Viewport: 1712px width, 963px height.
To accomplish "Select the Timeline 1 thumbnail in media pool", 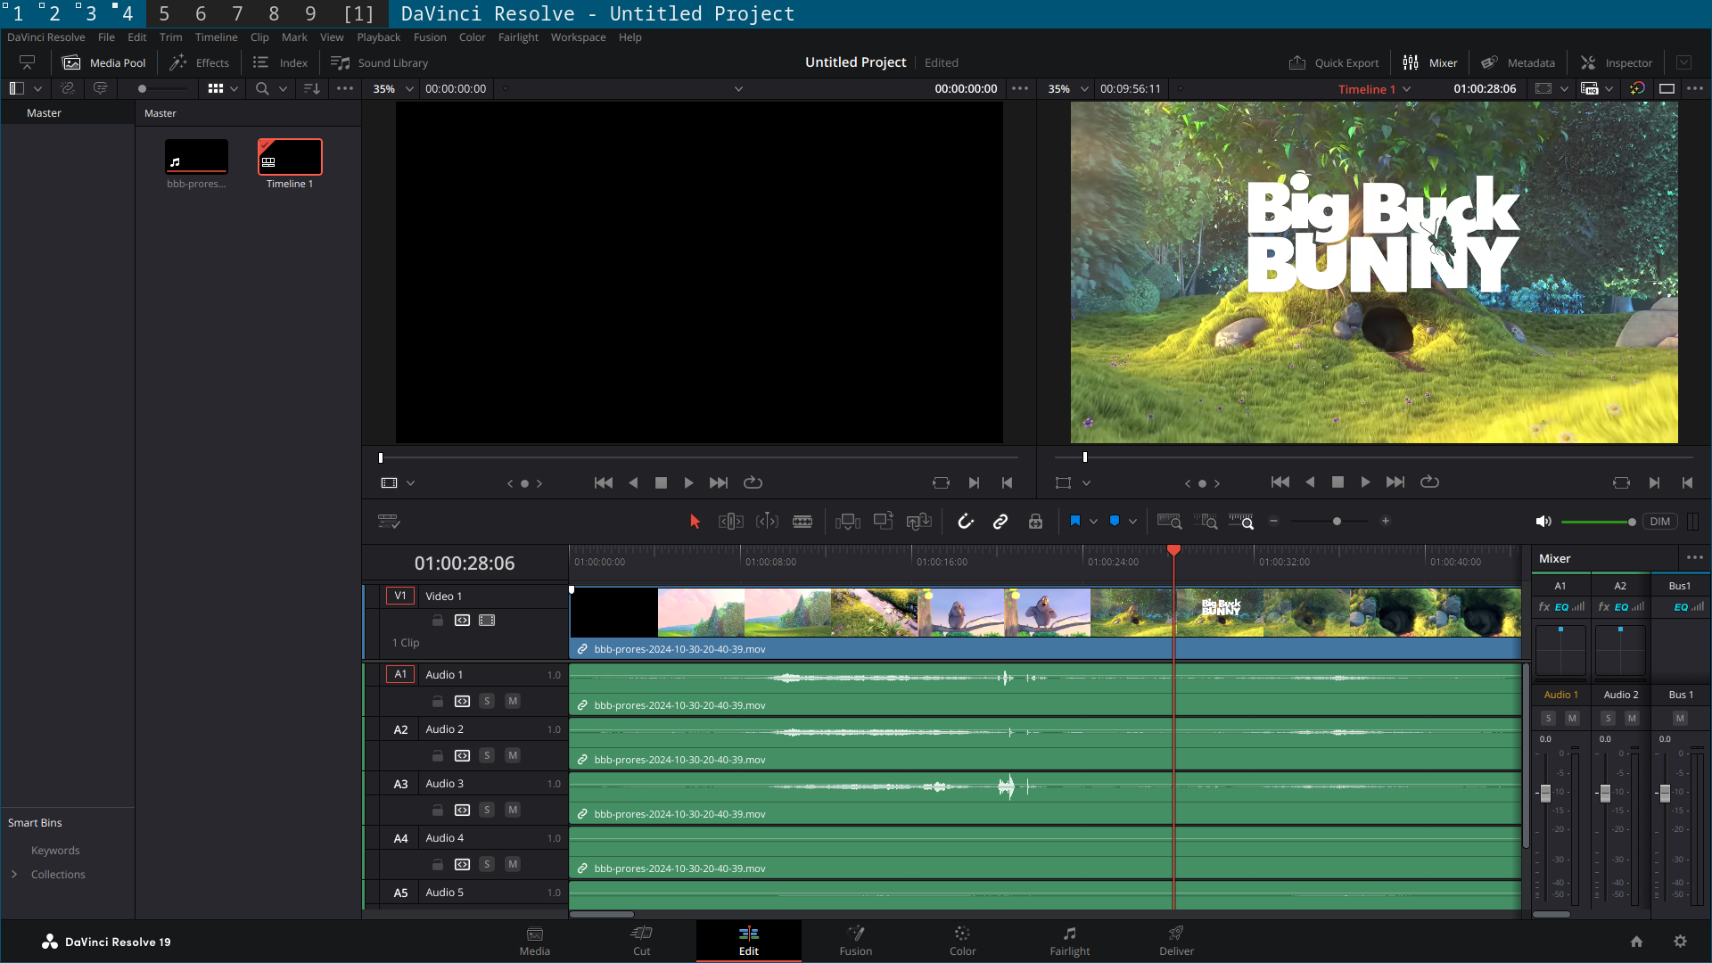I will tap(290, 158).
